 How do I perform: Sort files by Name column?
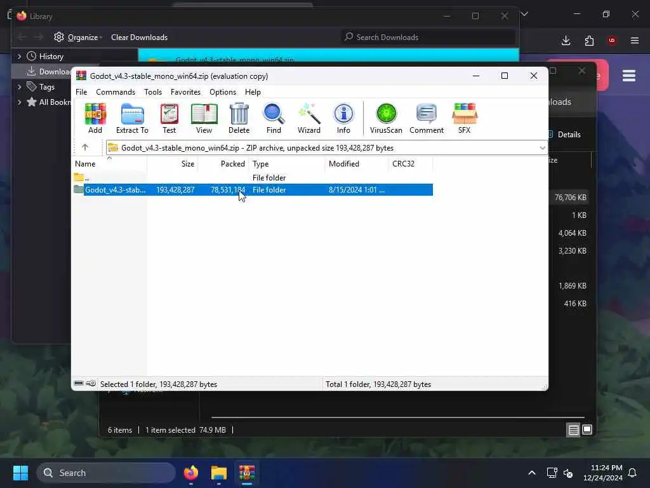point(109,164)
